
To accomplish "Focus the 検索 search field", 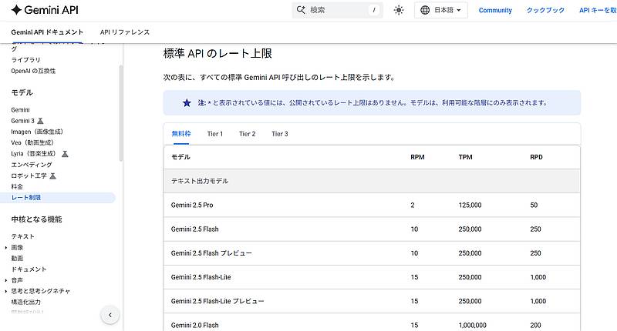I will [x=337, y=10].
